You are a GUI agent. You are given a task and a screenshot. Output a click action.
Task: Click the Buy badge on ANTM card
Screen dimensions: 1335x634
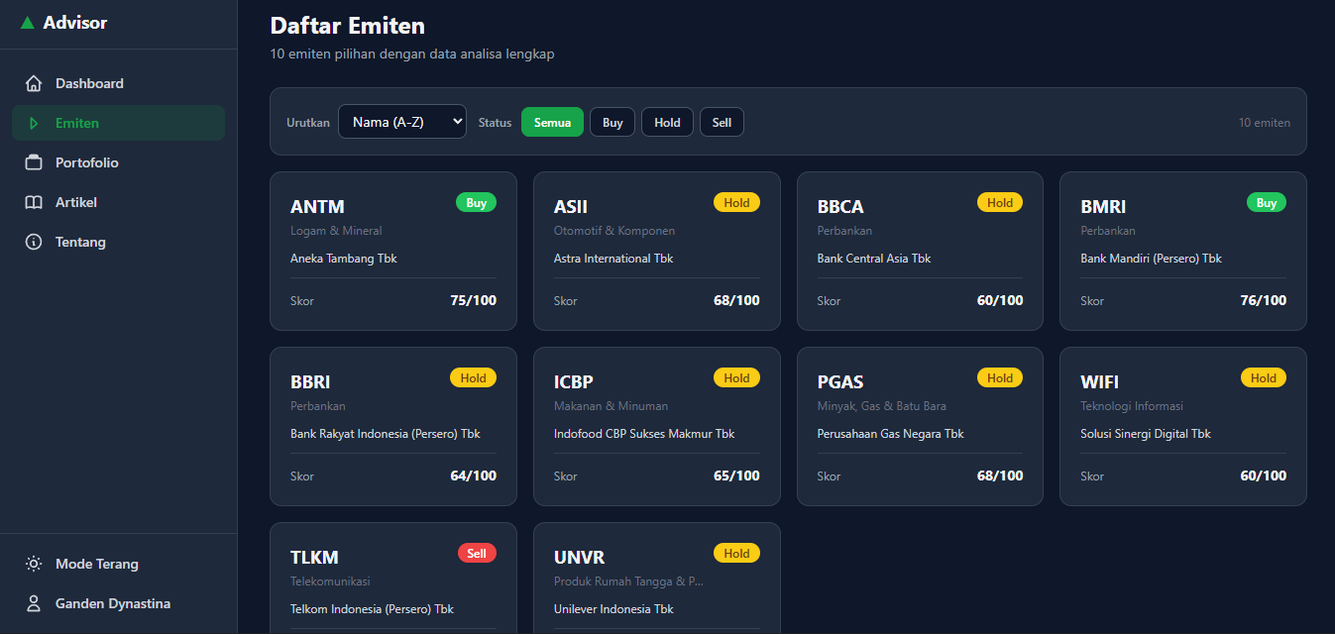(476, 202)
